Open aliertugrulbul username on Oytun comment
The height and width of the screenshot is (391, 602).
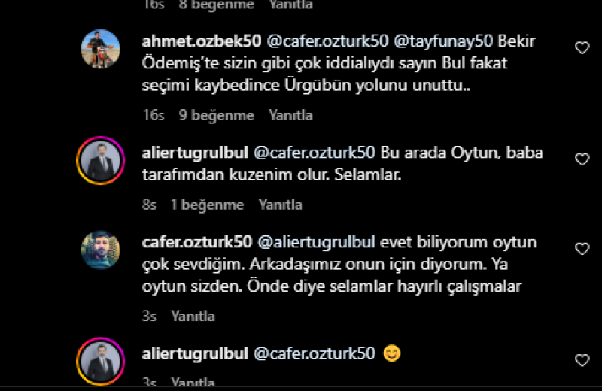click(x=195, y=153)
